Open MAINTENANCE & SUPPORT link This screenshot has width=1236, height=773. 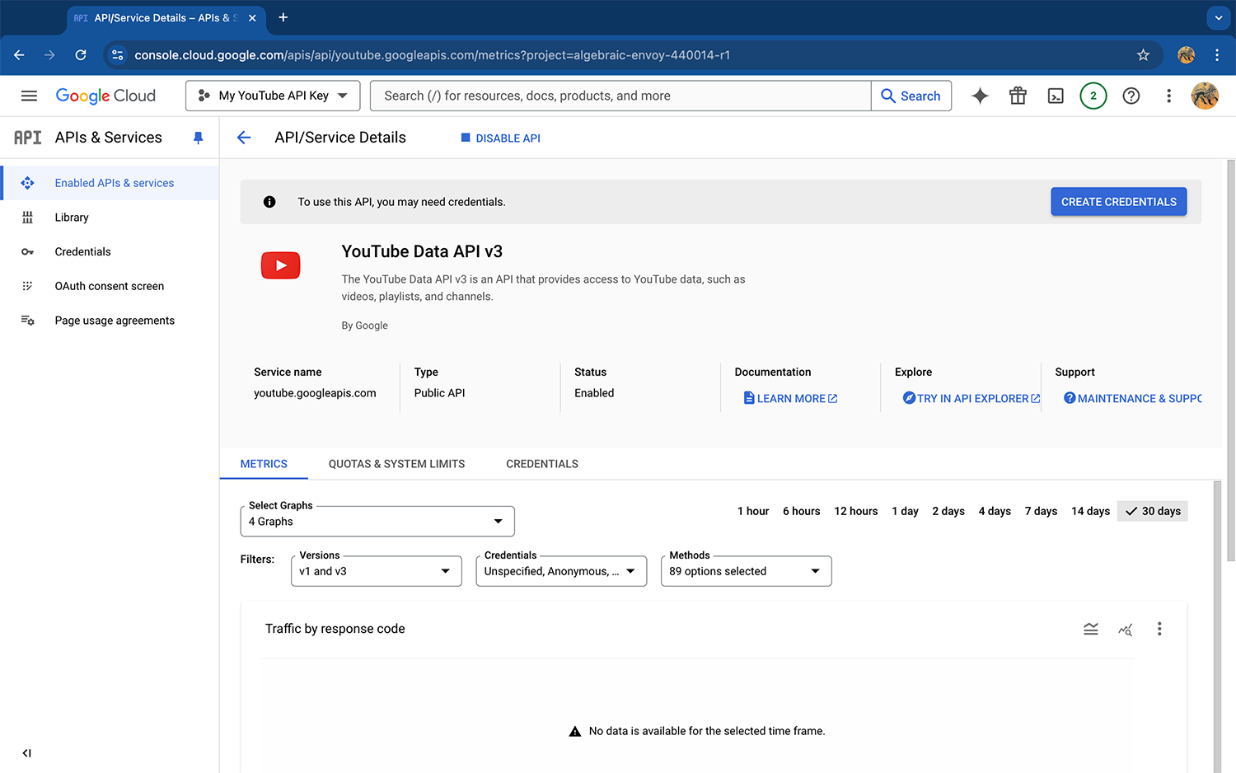click(x=1132, y=398)
